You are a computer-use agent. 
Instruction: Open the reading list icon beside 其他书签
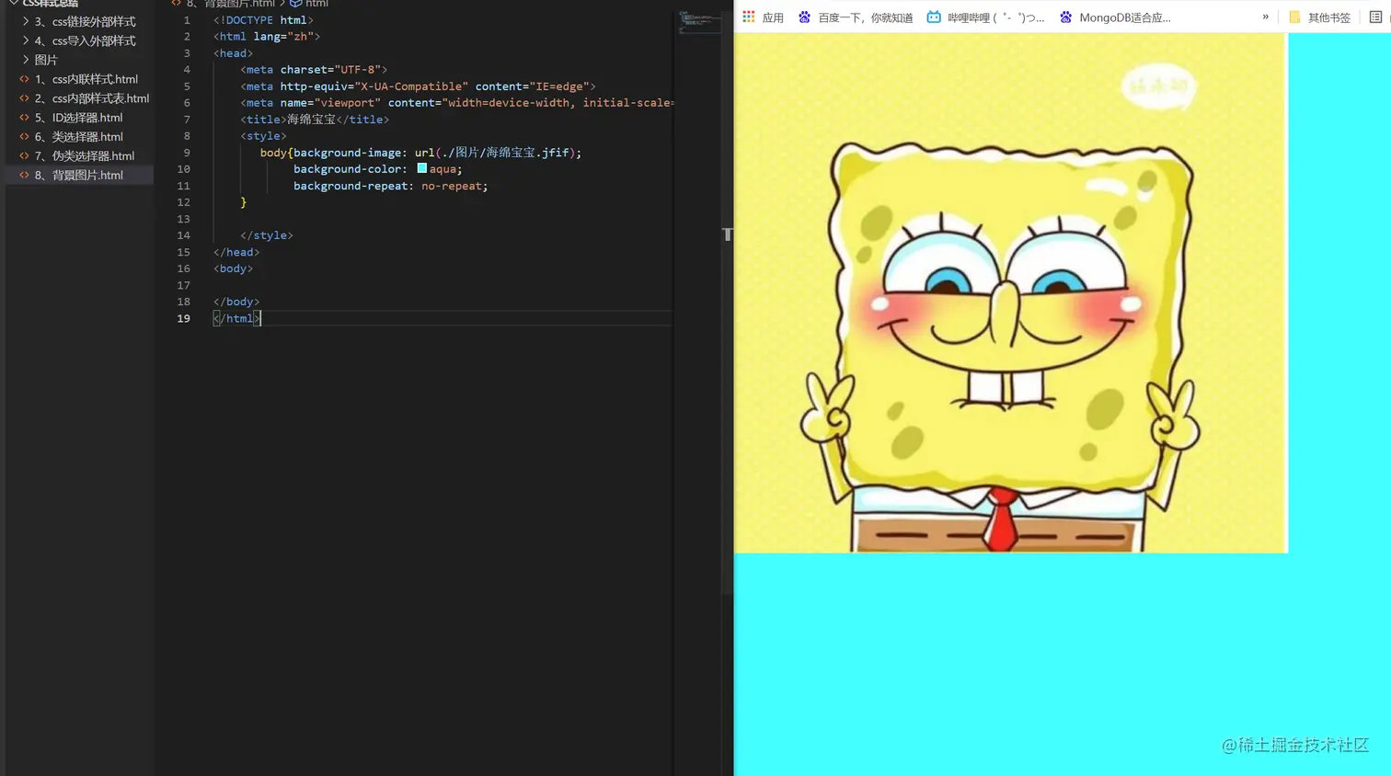pyautogui.click(x=1375, y=17)
